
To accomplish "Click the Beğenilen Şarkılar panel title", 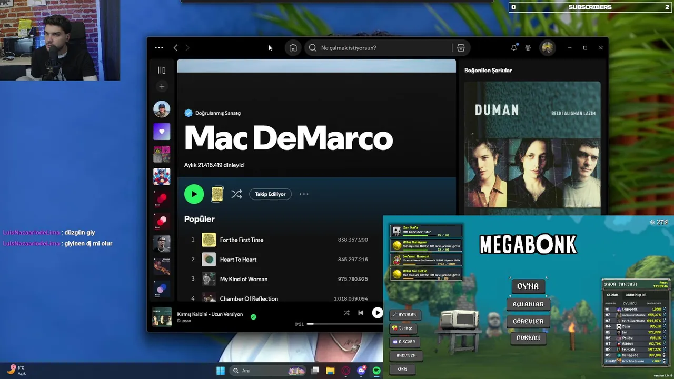I will point(488,71).
